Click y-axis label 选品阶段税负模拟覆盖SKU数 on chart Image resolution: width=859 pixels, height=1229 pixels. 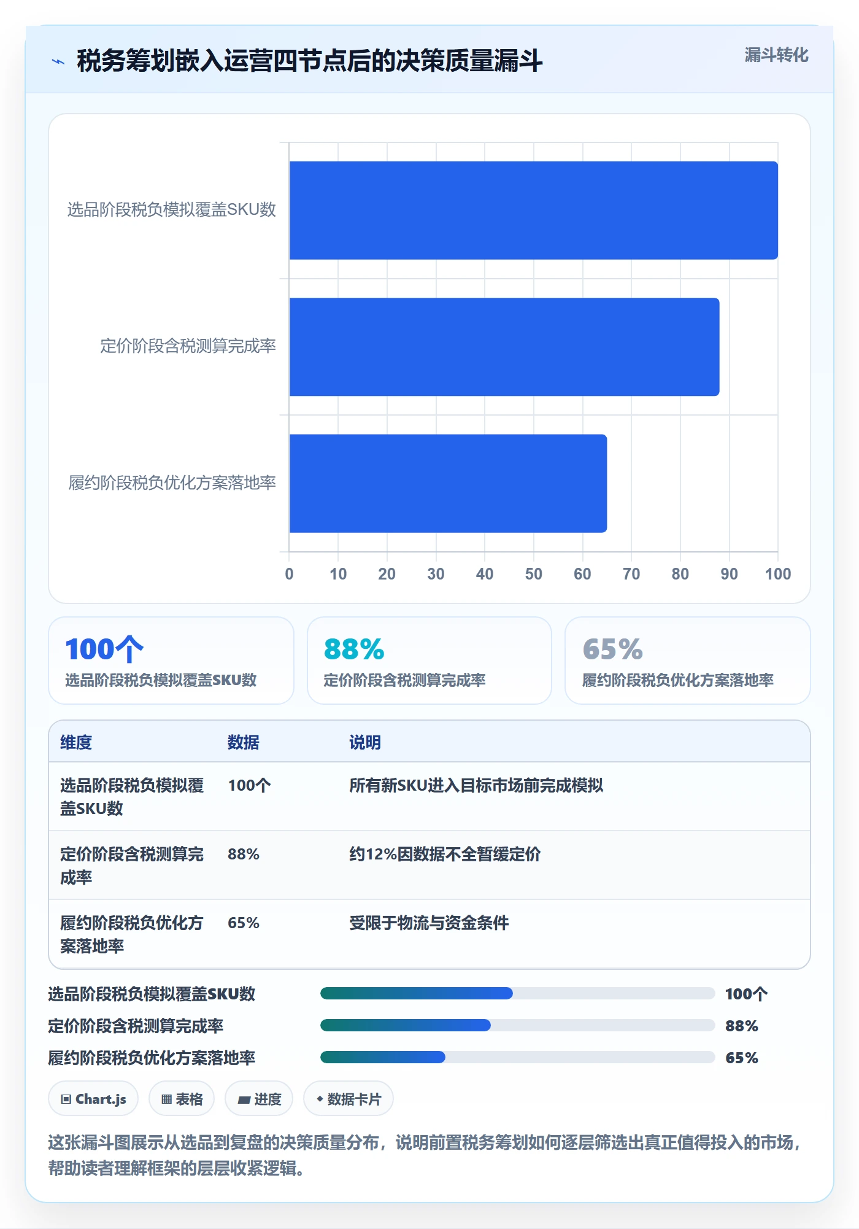172,210
